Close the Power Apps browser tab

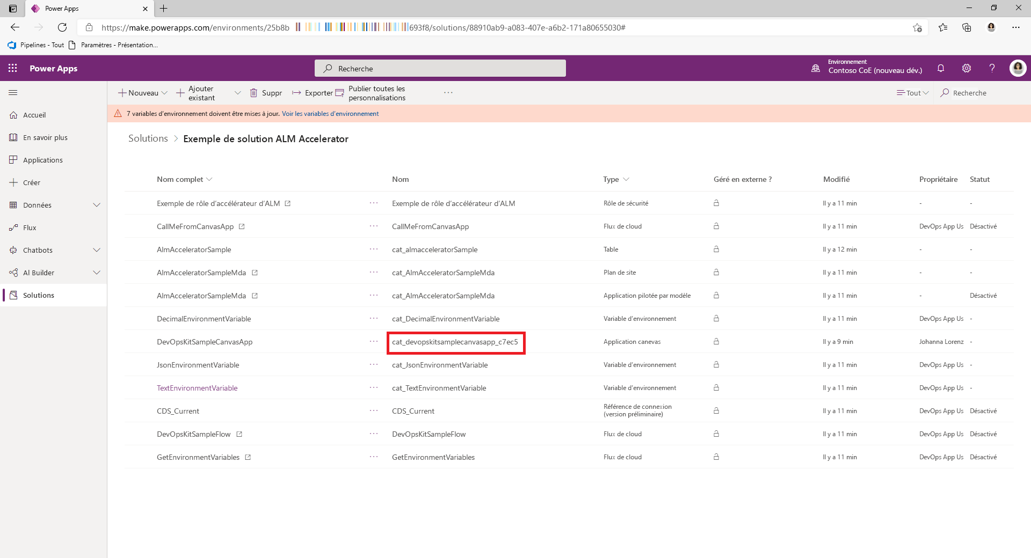pos(145,9)
